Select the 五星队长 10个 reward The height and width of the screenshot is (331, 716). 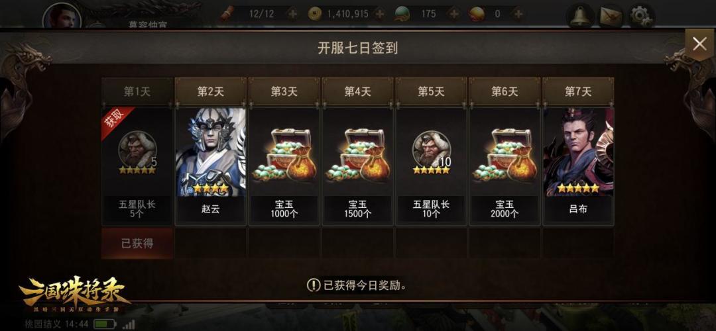431,166
